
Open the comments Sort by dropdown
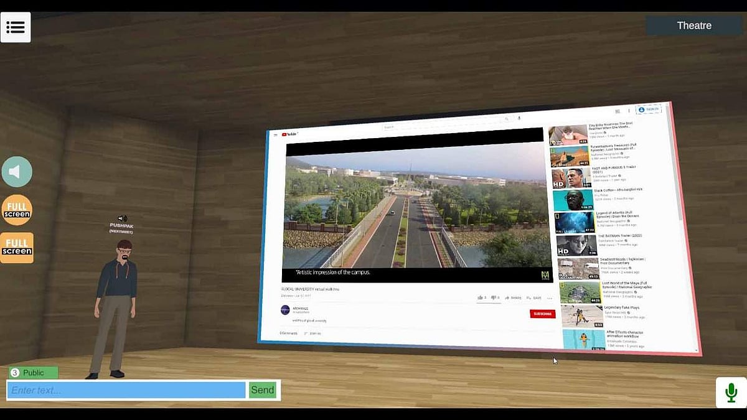[311, 333]
